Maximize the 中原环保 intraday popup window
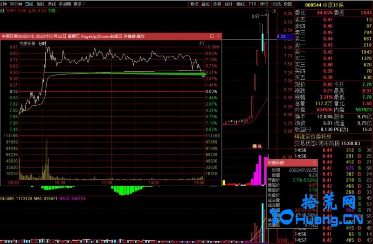The height and width of the screenshot is (244, 373). [212, 36]
